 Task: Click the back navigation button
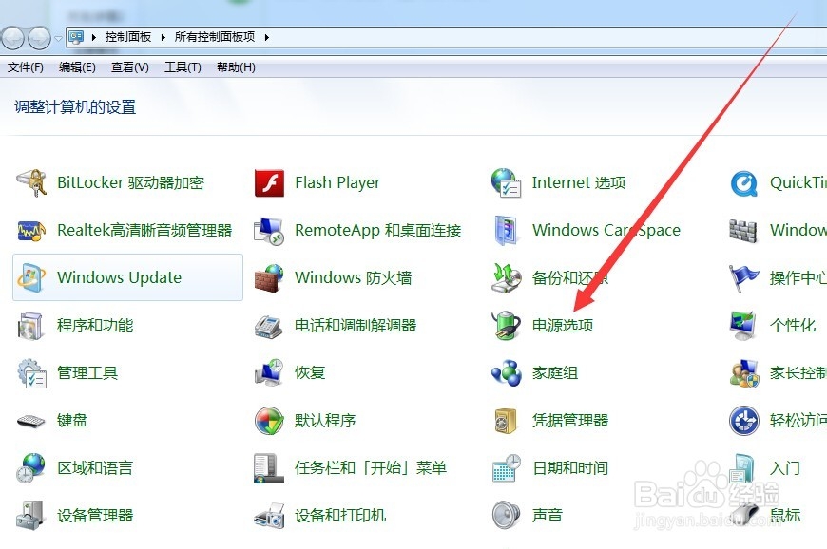[11, 37]
